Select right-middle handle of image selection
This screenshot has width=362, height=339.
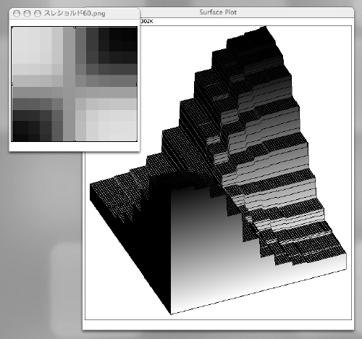[x=137, y=84]
